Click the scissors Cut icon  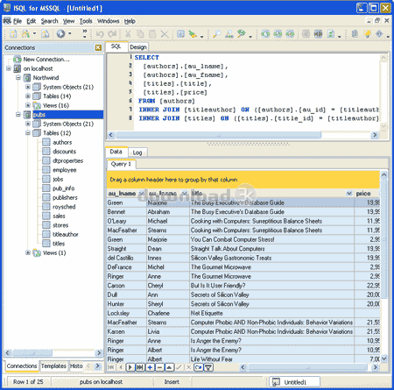[128, 34]
